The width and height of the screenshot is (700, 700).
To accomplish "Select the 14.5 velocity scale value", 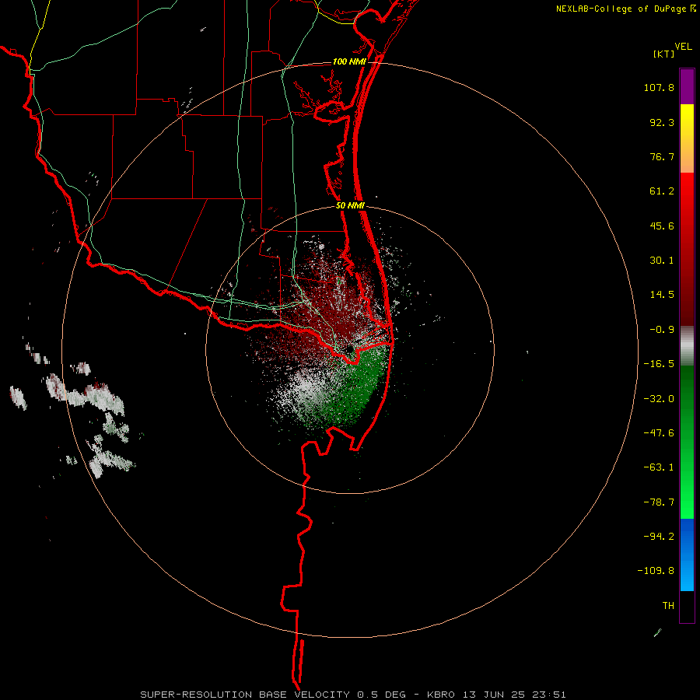I will [x=662, y=295].
